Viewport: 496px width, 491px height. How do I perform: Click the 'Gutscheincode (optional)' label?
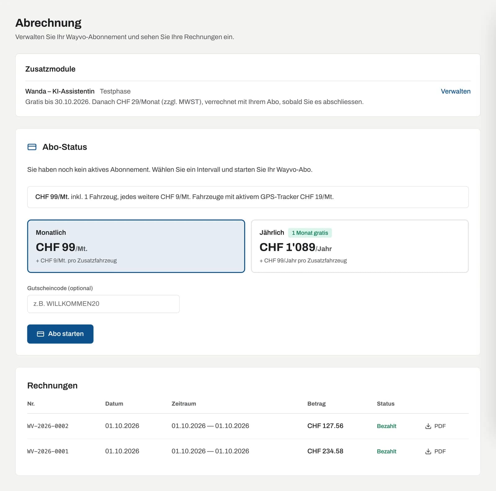tap(60, 288)
